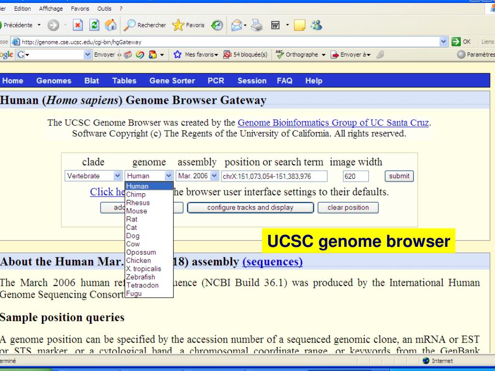Open Rechercher search tool
495x371 pixels.
(145, 25)
